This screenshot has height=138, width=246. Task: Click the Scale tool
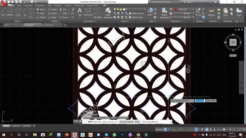click(x=52, y=17)
